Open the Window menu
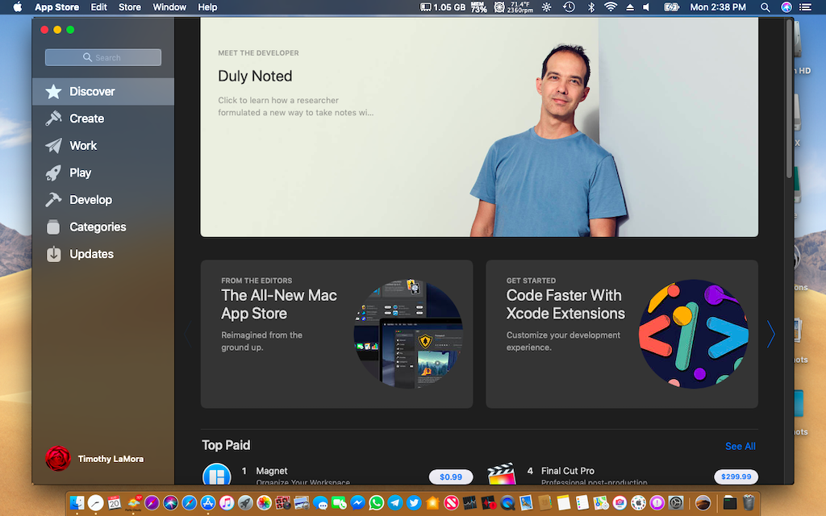Viewport: 826px width, 516px height. (169, 7)
